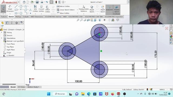The image size is (173, 97).
Task: Open the Motion Study 1 tab
Action: click(33, 87)
